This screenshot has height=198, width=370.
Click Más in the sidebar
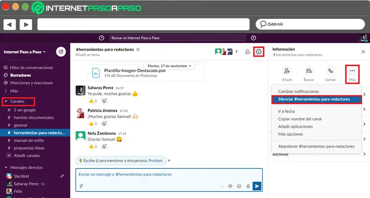[14, 91]
